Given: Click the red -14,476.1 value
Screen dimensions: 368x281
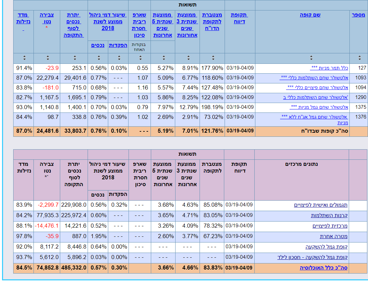Looking at the screenshot, I should [46, 226].
